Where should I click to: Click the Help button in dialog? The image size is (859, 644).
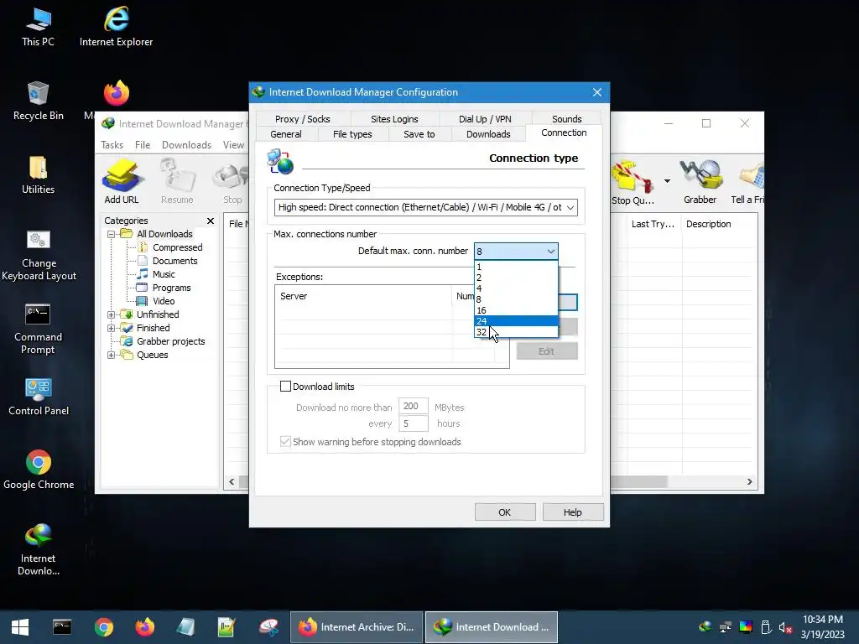coord(572,512)
